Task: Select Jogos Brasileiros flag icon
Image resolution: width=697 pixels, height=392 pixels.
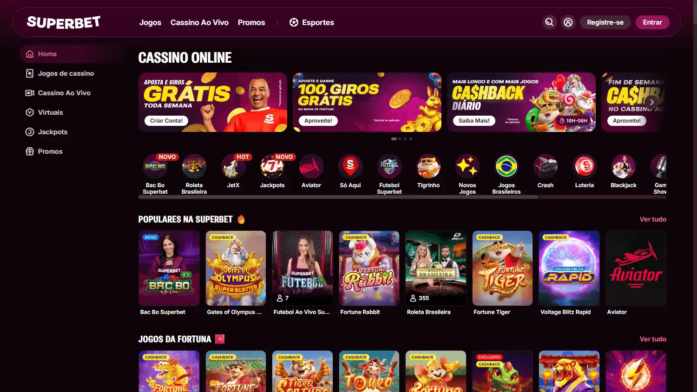Action: [506, 166]
